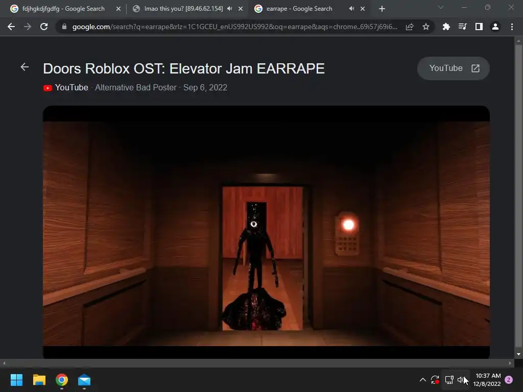Open notifications badge showing 2
Viewport: 523px width, 392px height.
(x=509, y=380)
